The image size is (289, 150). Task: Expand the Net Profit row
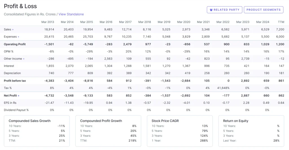pos(19,96)
